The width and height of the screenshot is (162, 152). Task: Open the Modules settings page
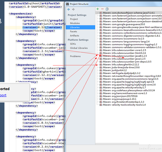[x=75, y=23]
